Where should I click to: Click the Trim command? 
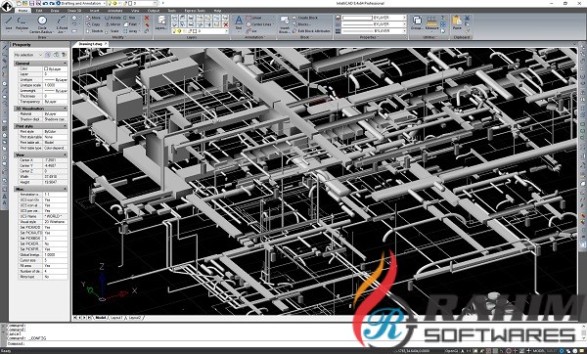pyautogui.click(x=129, y=18)
